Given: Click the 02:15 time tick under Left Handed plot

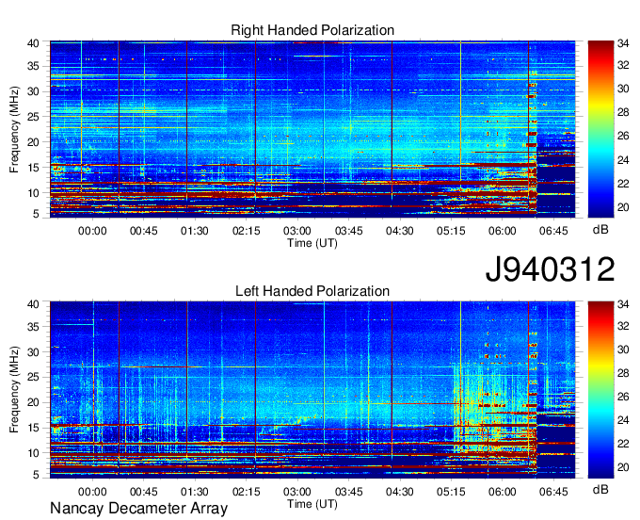Looking at the screenshot, I should [247, 492].
